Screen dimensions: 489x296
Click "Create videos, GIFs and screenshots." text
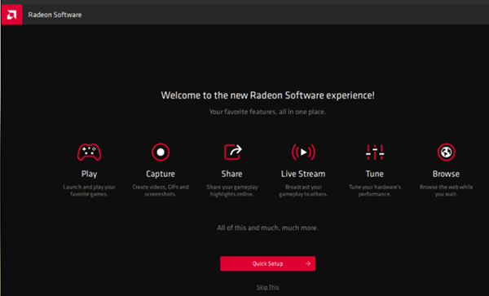[x=161, y=191]
